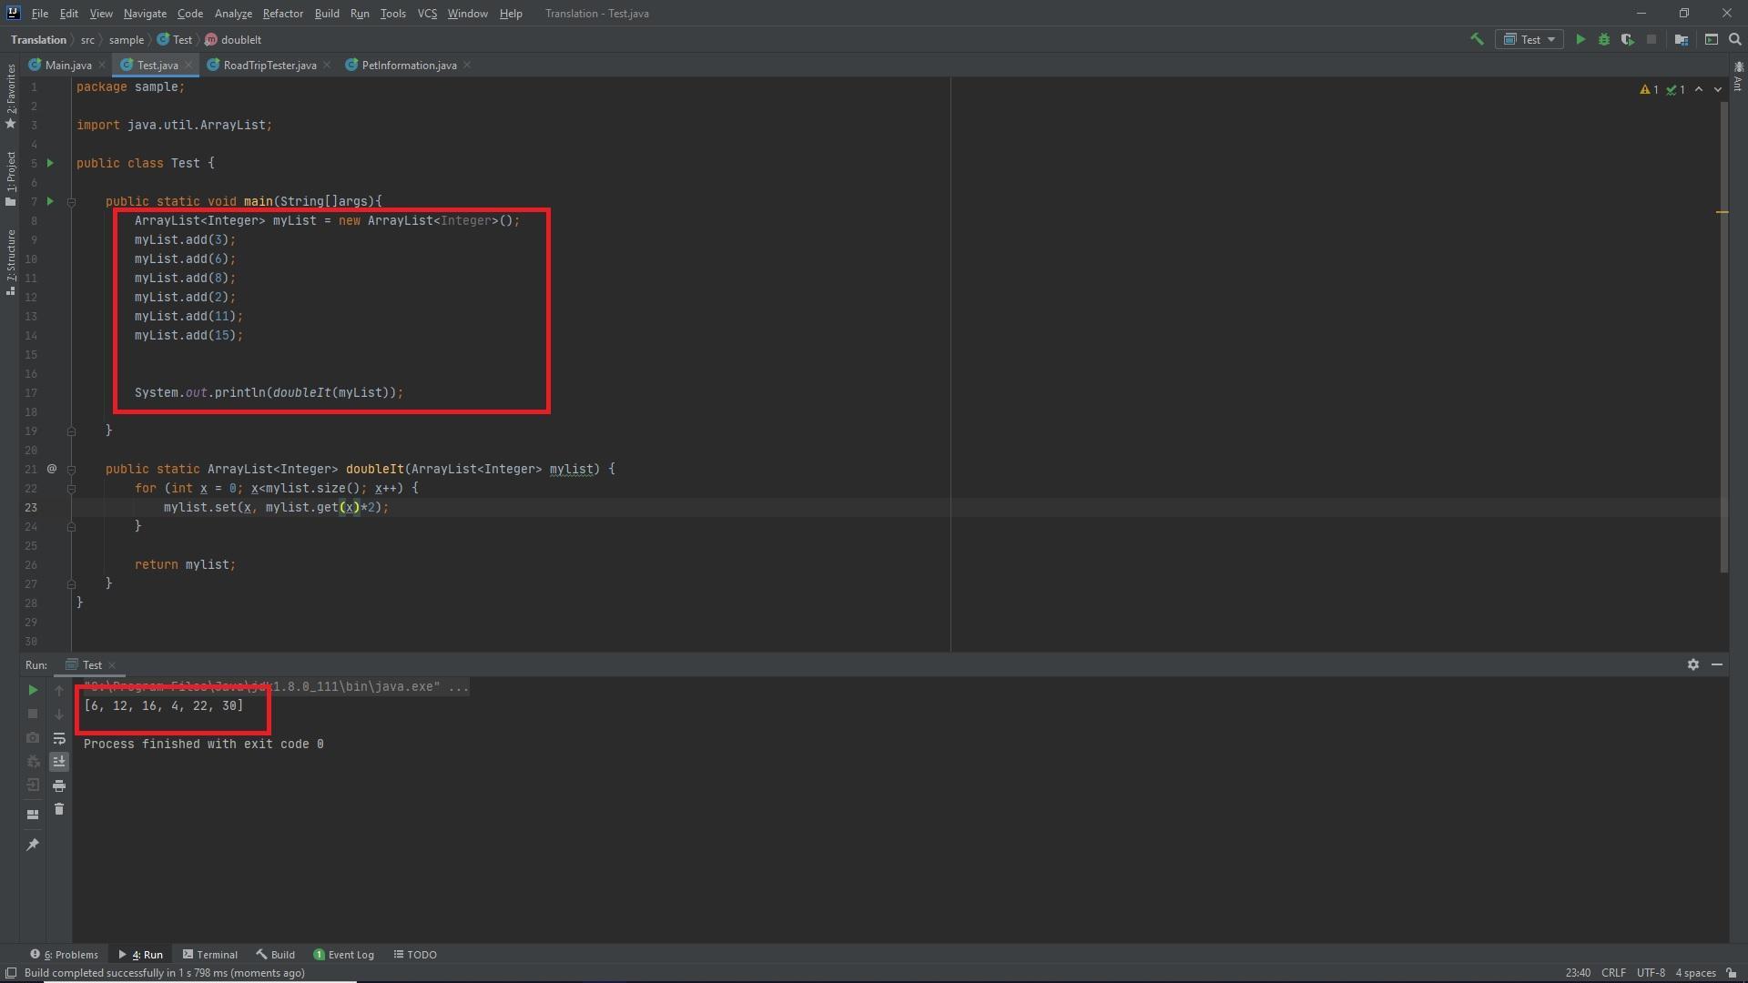
Task: Toggle soft-wrap in the Run console
Action: [x=59, y=738]
